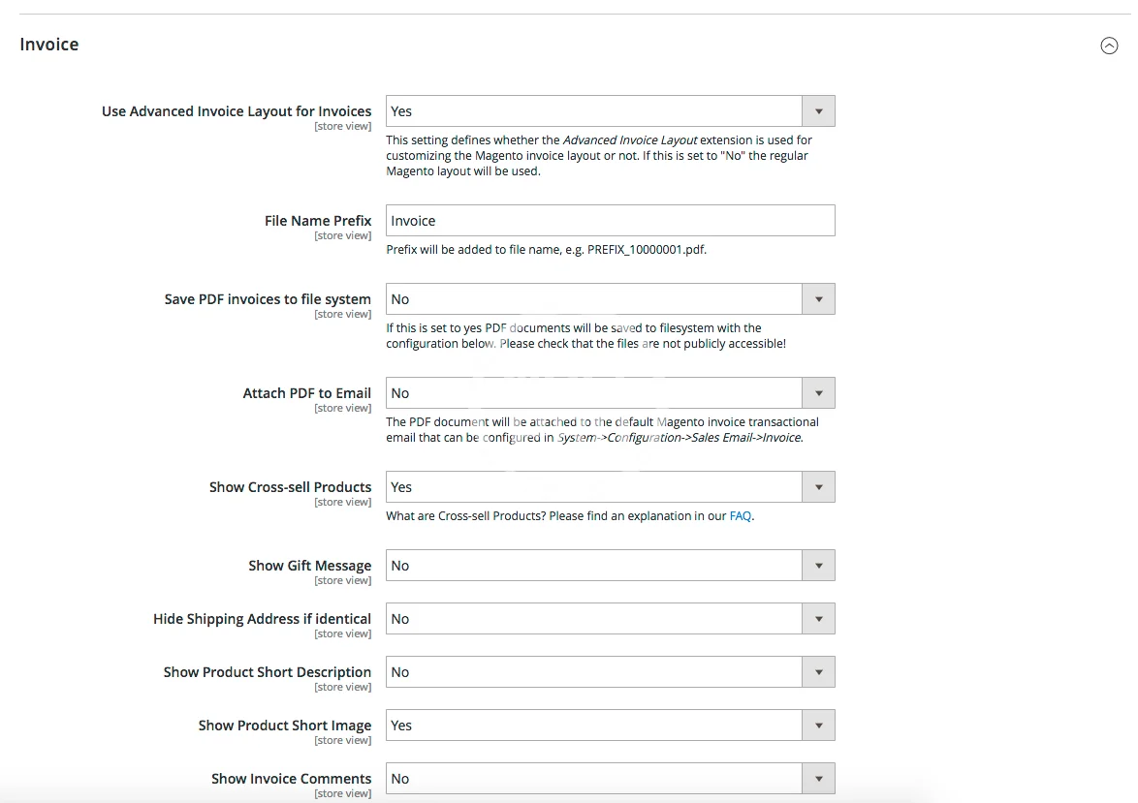Click arrow icon of Use Advanced Invoice Layout
1138x803 pixels.
818,111
